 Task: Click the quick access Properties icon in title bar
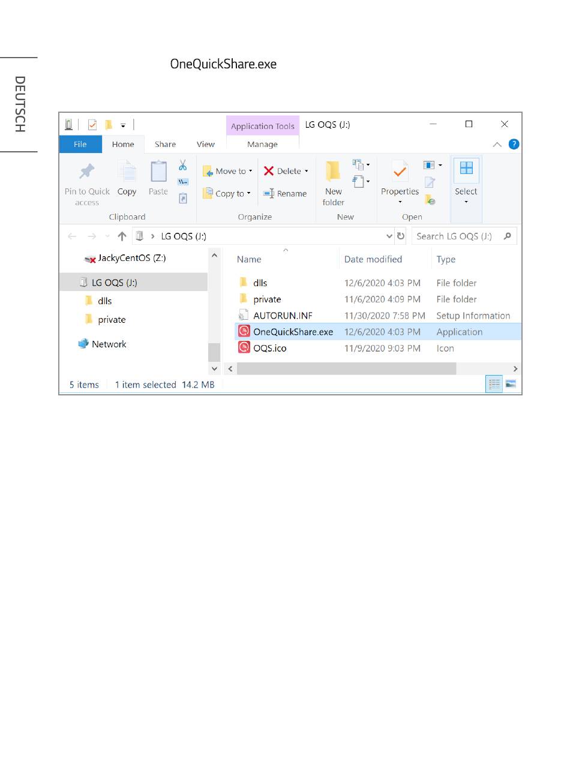pyautogui.click(x=92, y=125)
